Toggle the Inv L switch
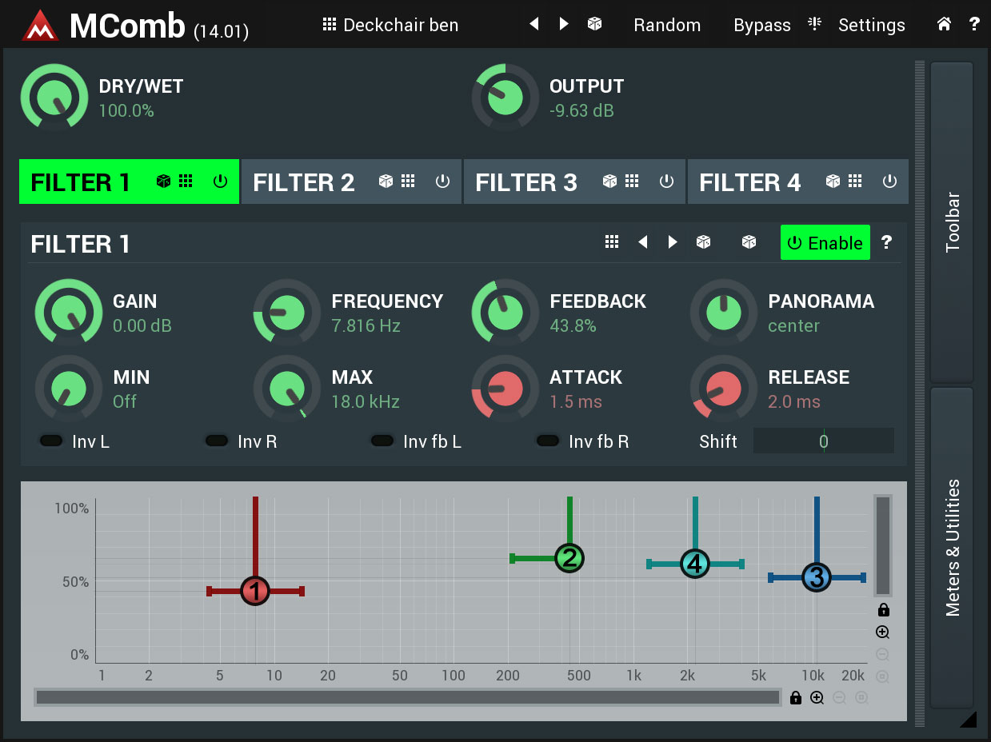 point(51,441)
